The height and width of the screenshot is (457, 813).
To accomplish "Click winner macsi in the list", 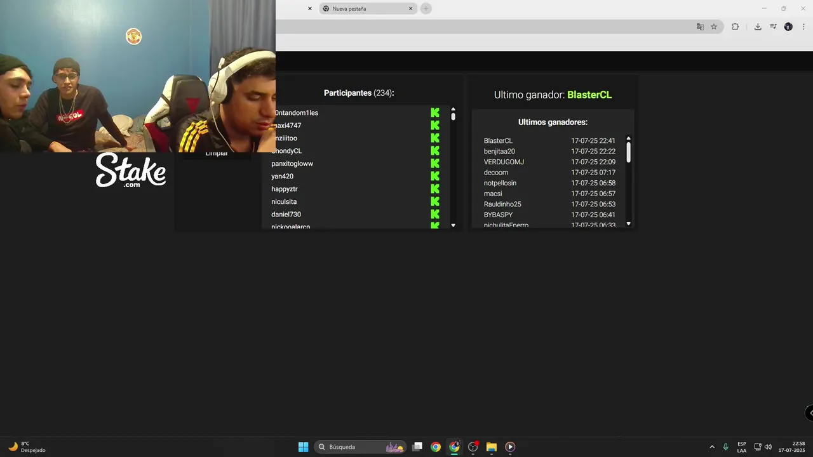I will [x=493, y=194].
